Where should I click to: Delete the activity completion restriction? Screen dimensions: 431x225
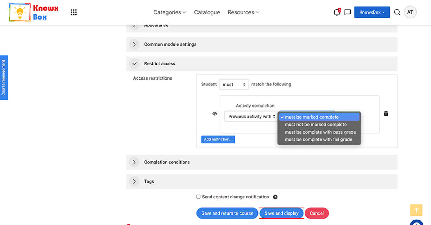tap(386, 114)
